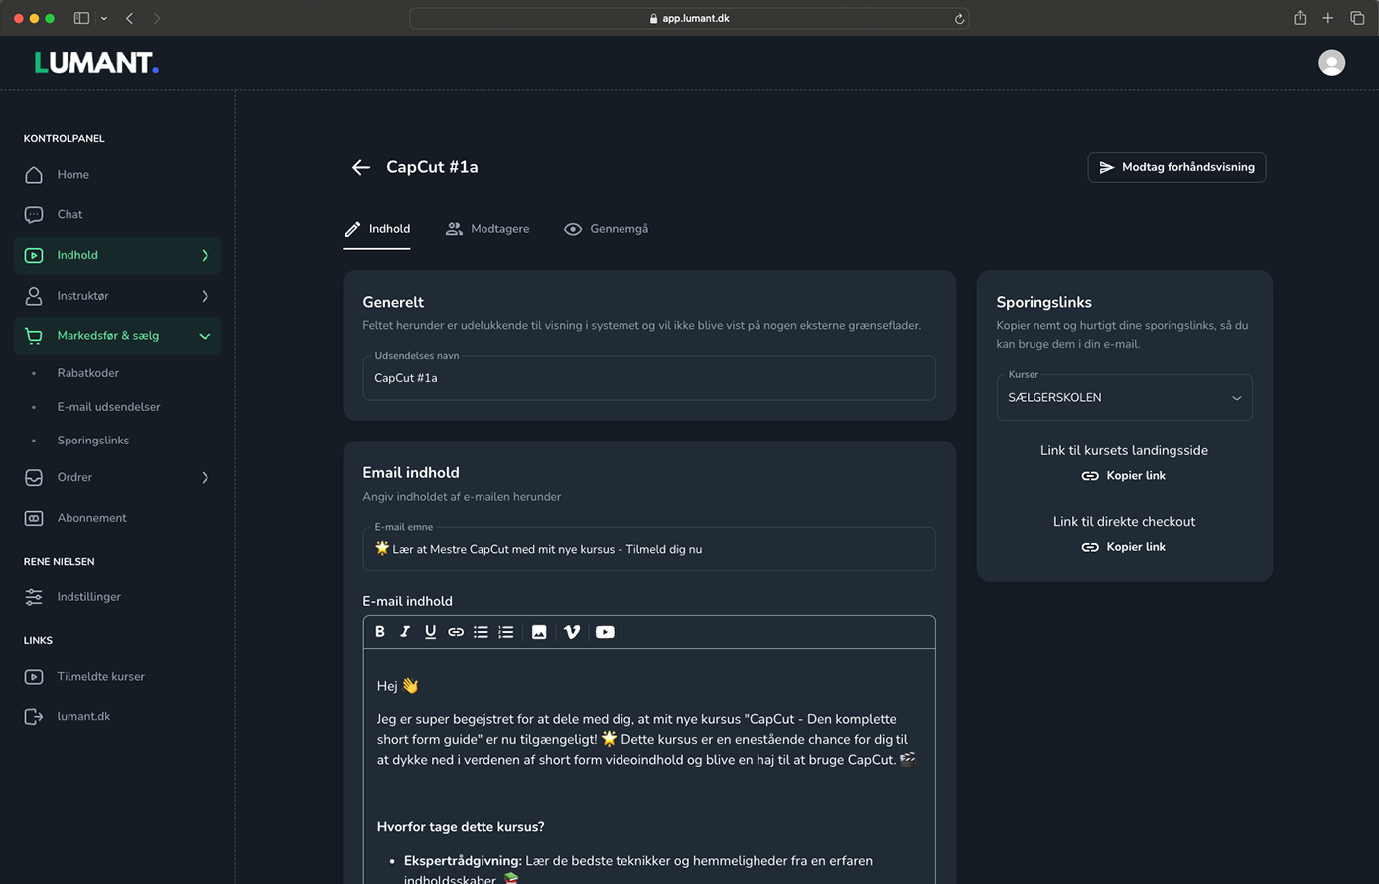Image resolution: width=1379 pixels, height=884 pixels.
Task: Open the user avatar menu
Action: [x=1331, y=63]
